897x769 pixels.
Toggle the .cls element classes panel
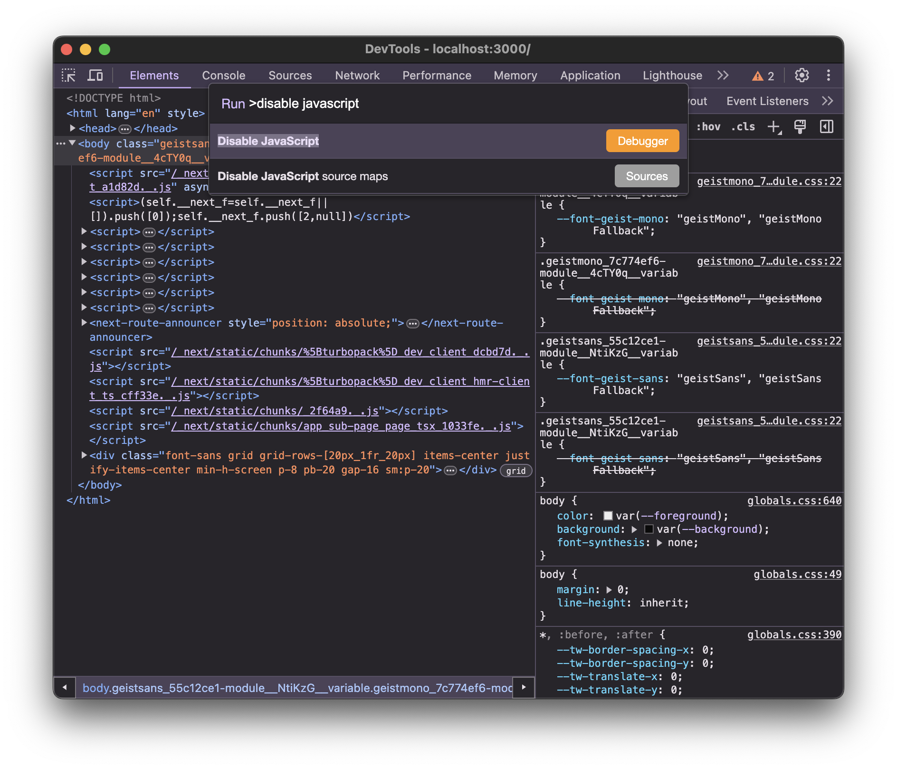pyautogui.click(x=743, y=127)
